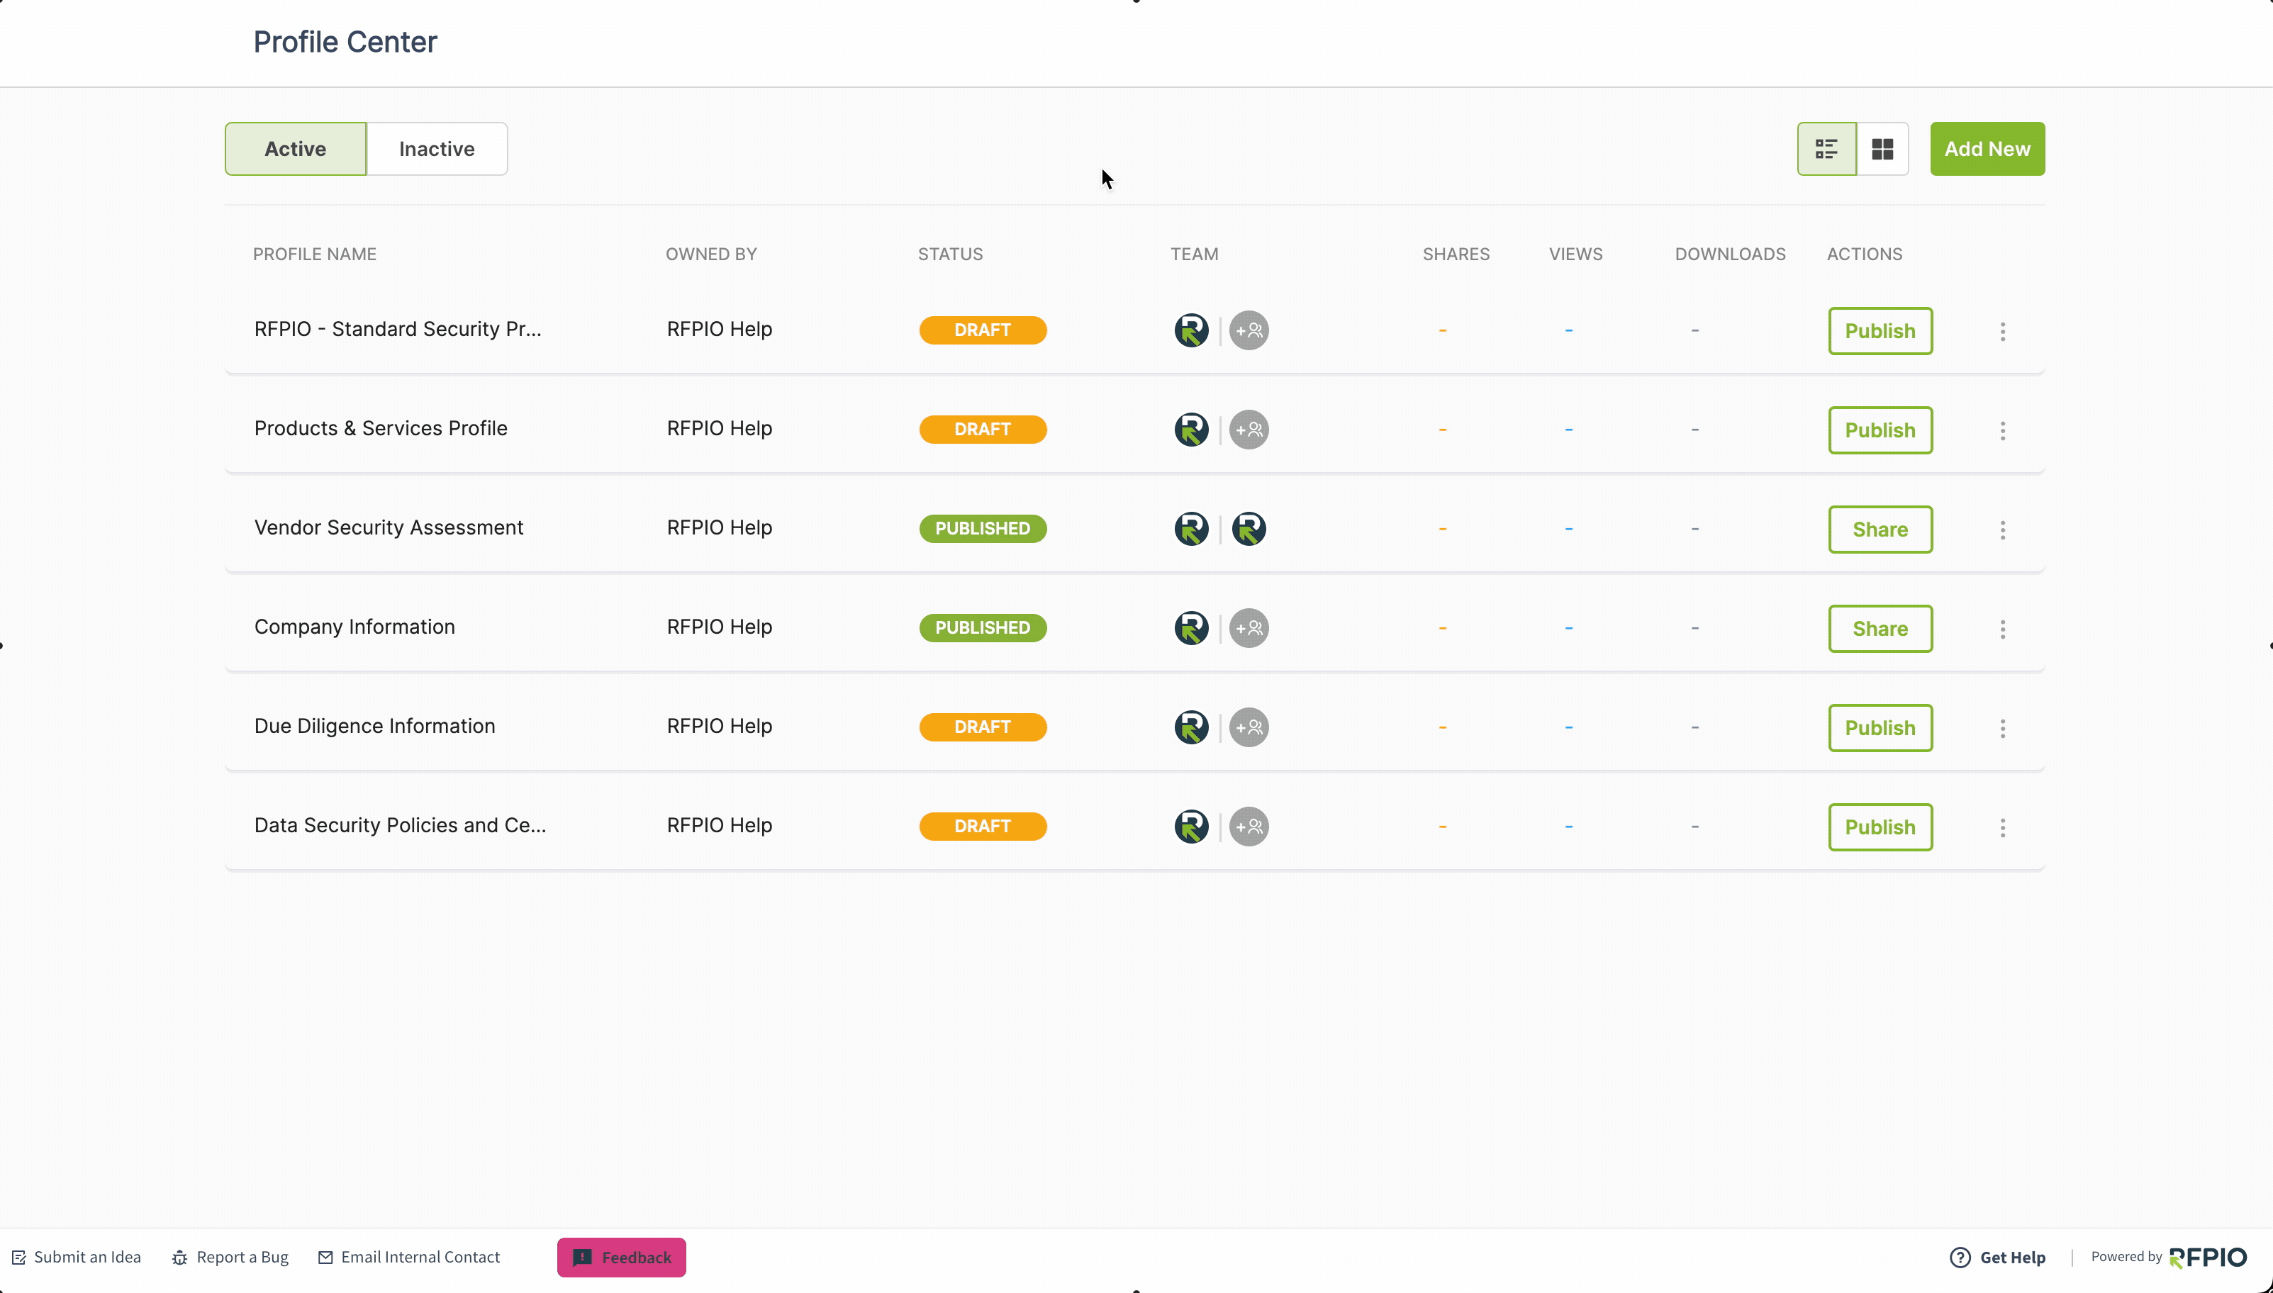Click Email Internal Contact link
Image resolution: width=2273 pixels, height=1293 pixels.
409,1258
